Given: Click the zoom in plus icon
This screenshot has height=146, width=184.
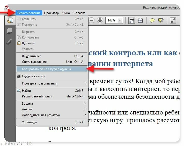Looking at the screenshot, I should tap(100, 20).
